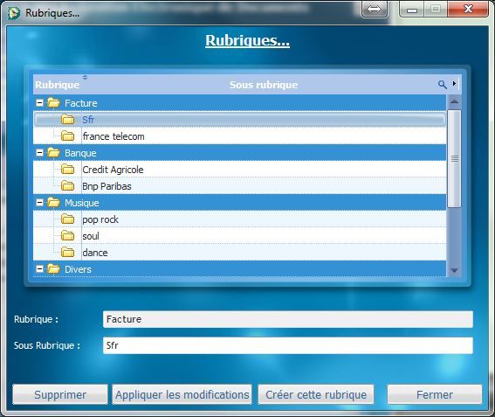Click the folder icon beside Credit Agricole
The width and height of the screenshot is (495, 417).
point(67,170)
